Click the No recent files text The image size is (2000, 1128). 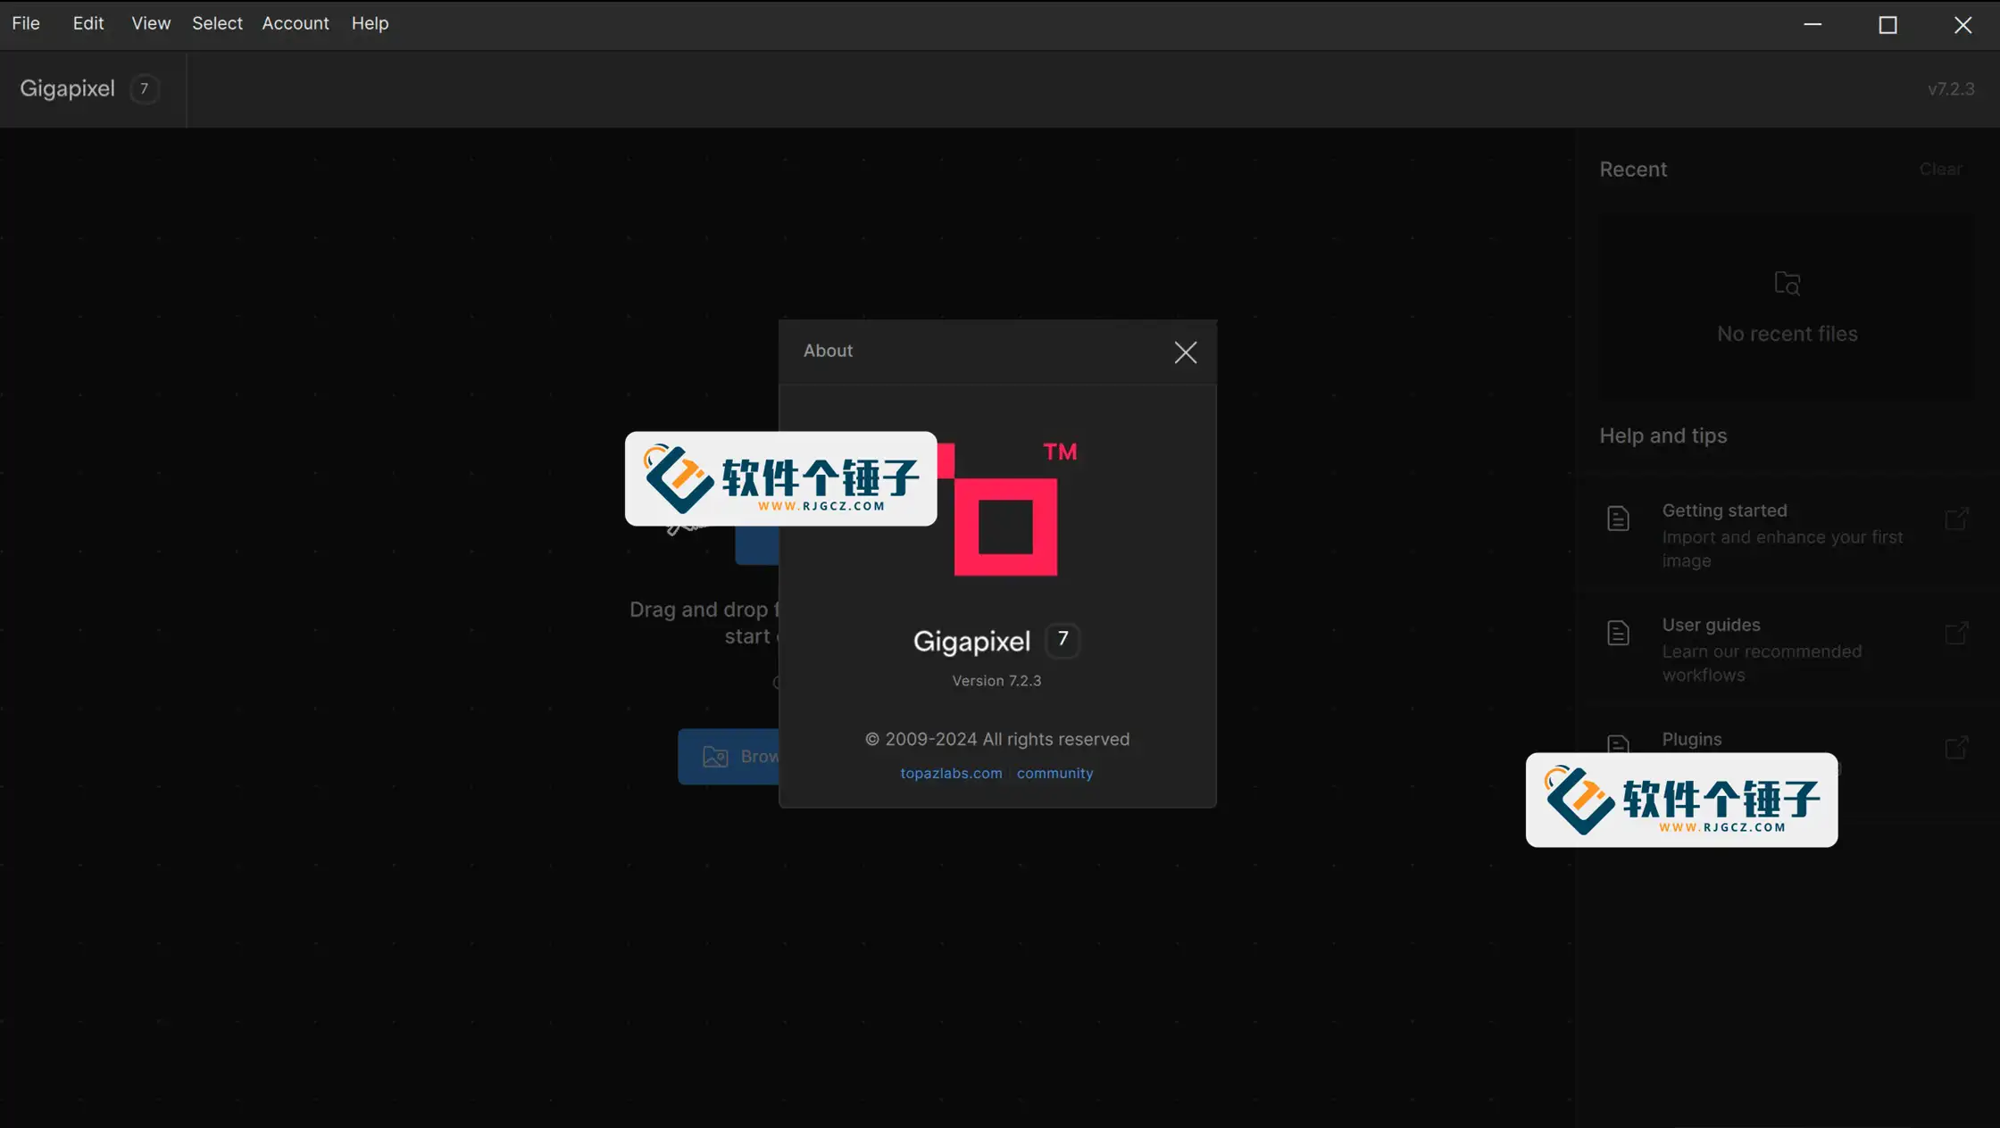coord(1787,334)
